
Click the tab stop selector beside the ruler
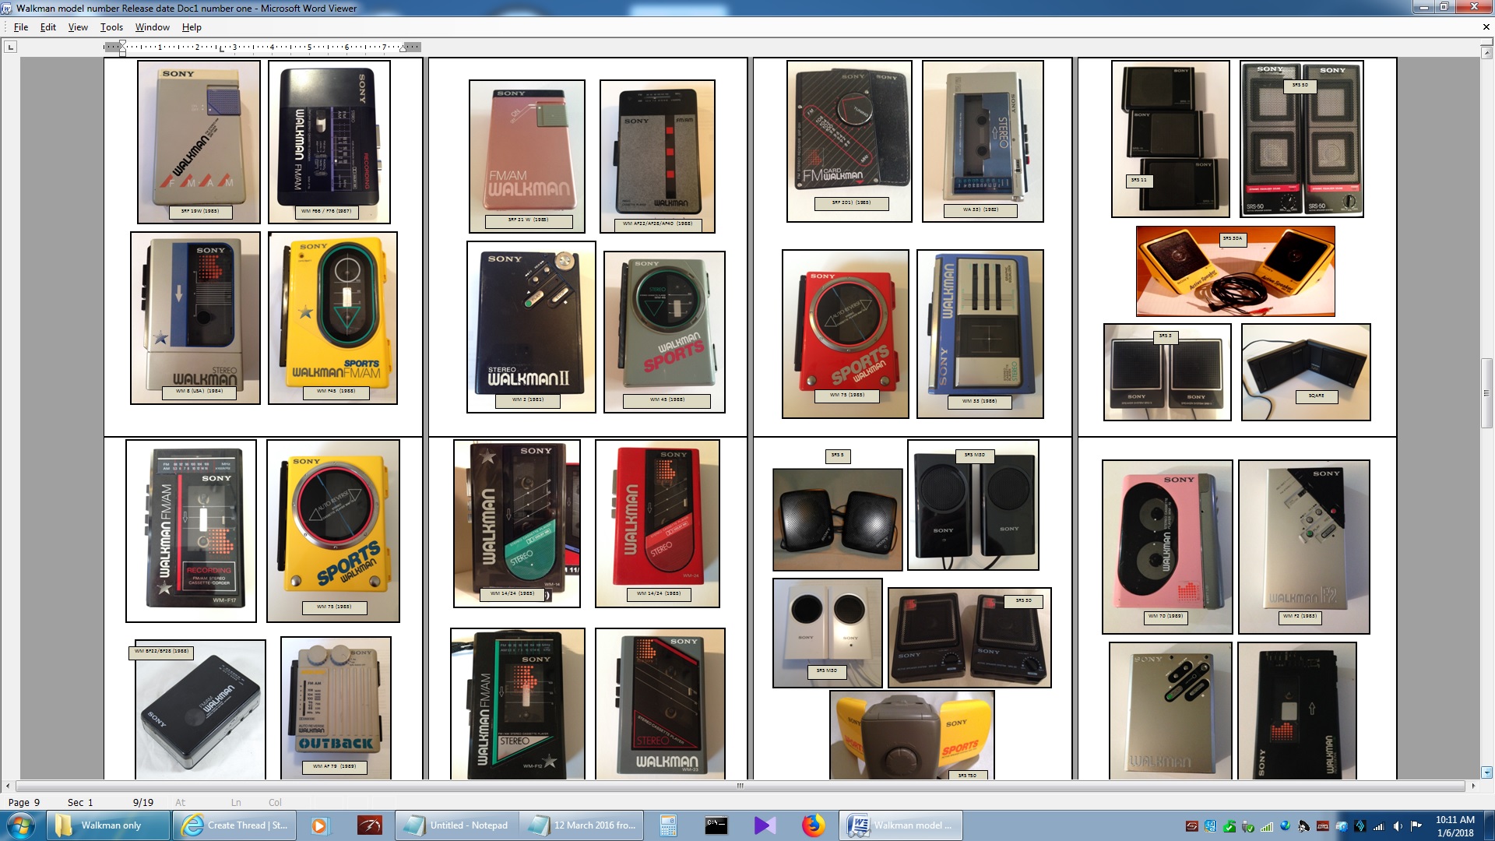(10, 48)
